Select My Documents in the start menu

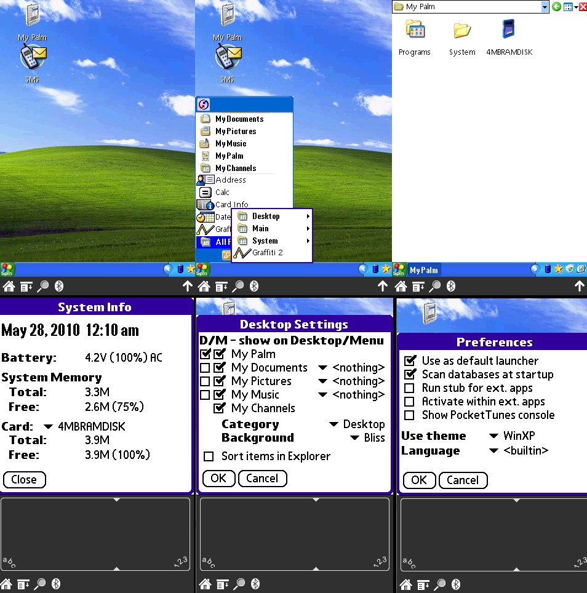244,119
